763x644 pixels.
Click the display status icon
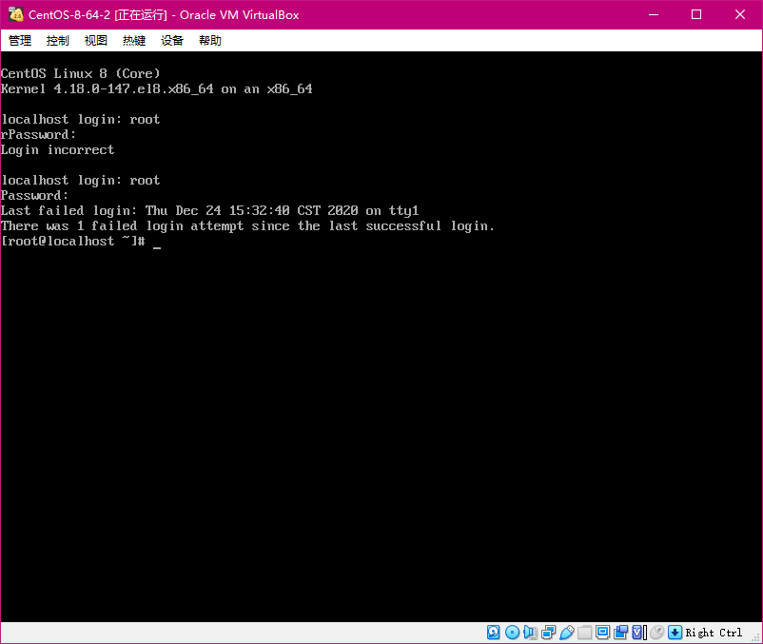click(602, 632)
